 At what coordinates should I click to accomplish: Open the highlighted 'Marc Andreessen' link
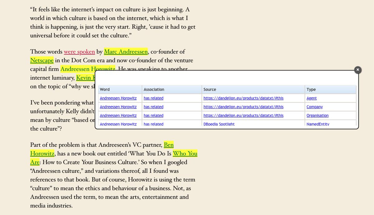tap(126, 52)
